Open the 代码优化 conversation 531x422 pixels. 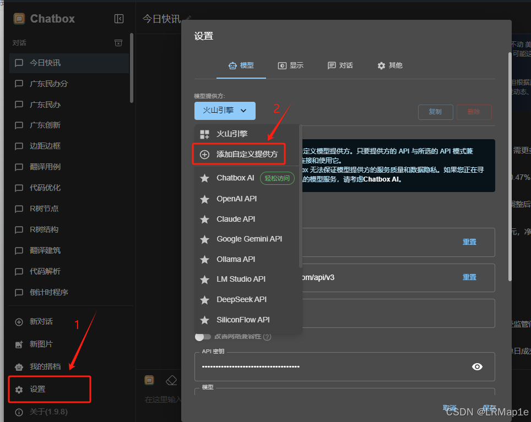[x=69, y=188]
